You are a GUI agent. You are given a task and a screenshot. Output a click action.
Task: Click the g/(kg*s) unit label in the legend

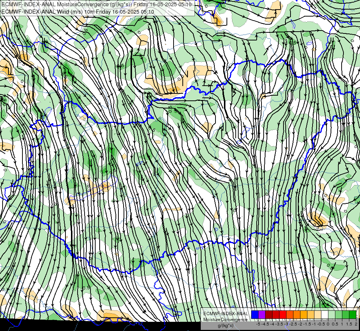(226, 325)
